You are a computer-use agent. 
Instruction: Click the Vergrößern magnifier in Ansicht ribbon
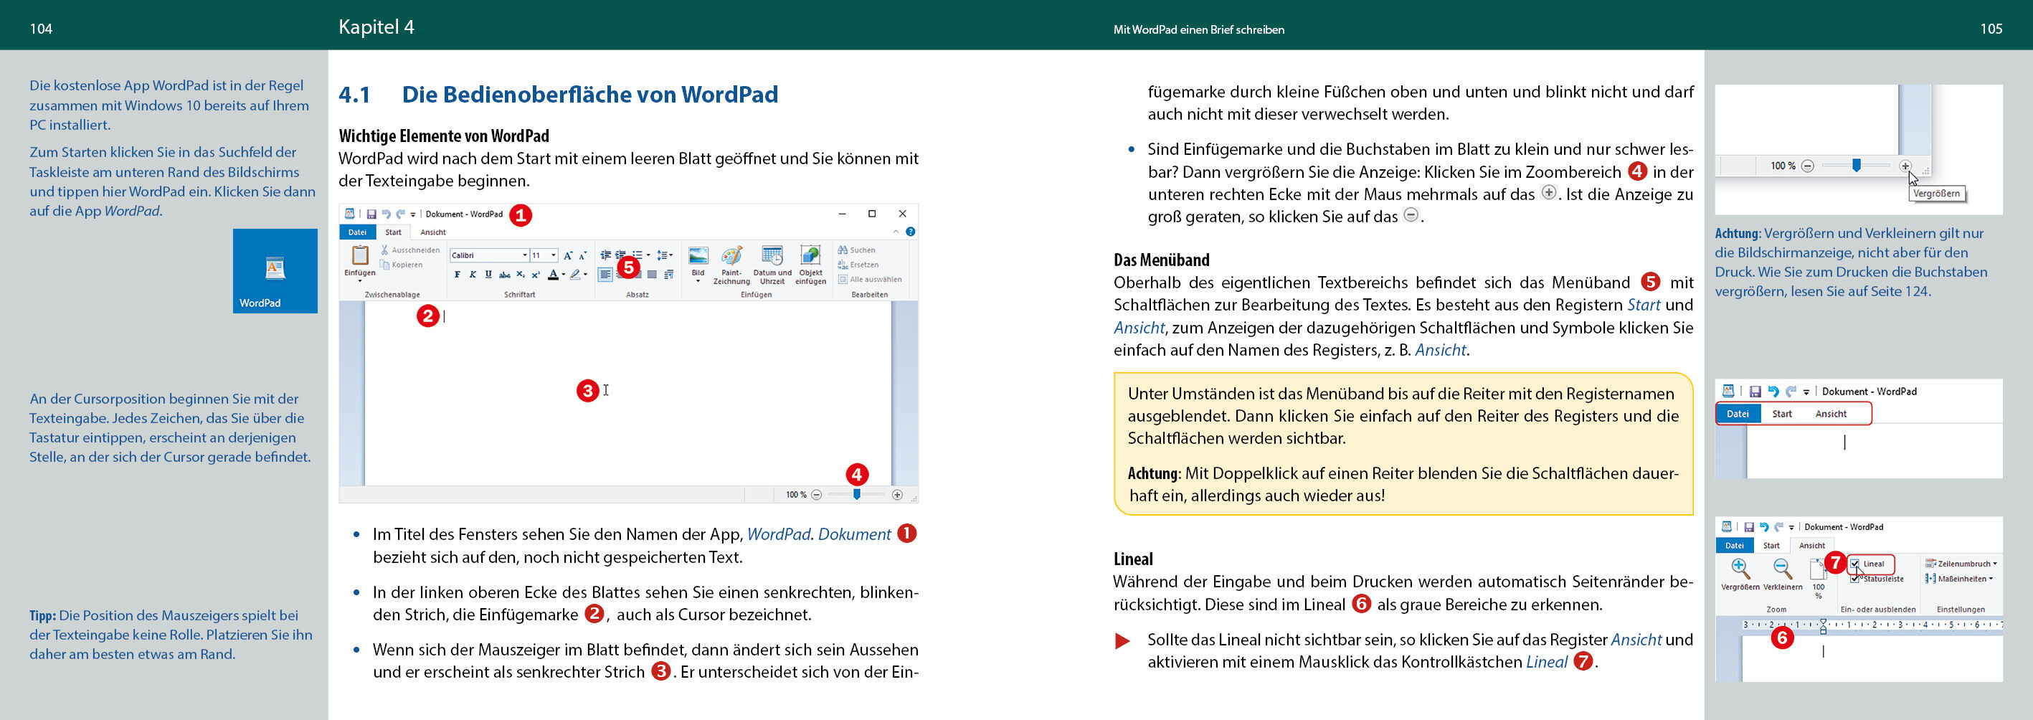coord(1740,569)
